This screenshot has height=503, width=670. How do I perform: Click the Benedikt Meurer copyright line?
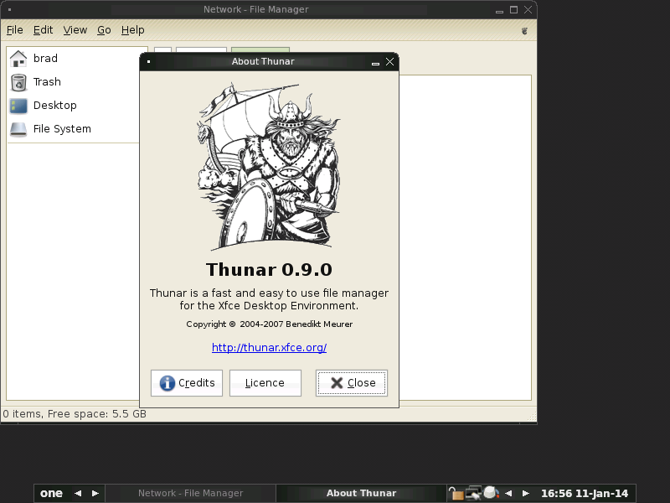[269, 324]
